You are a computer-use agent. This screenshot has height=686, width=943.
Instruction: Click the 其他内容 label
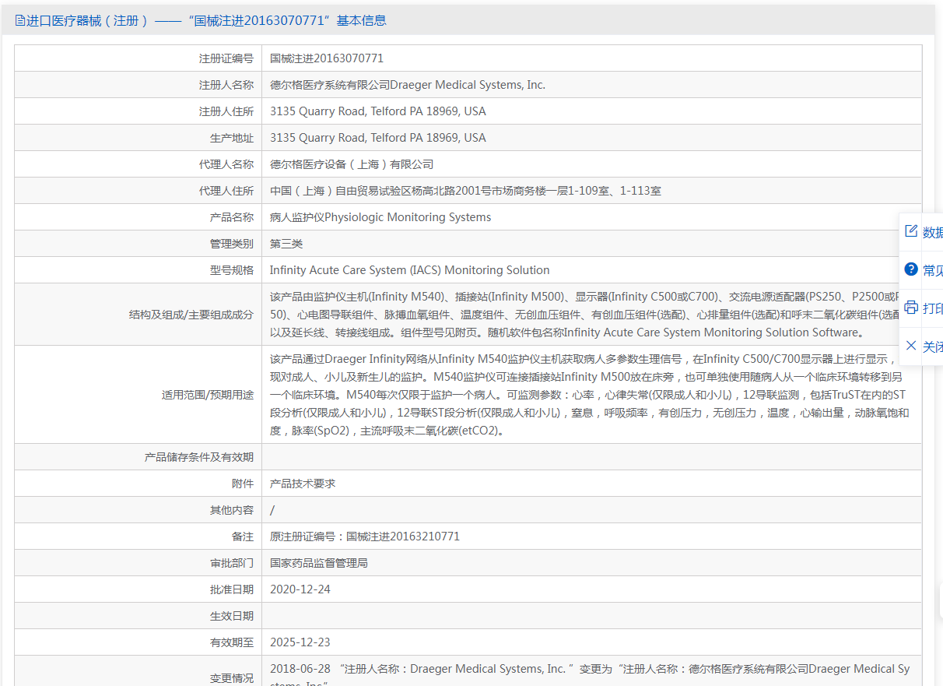tap(232, 510)
